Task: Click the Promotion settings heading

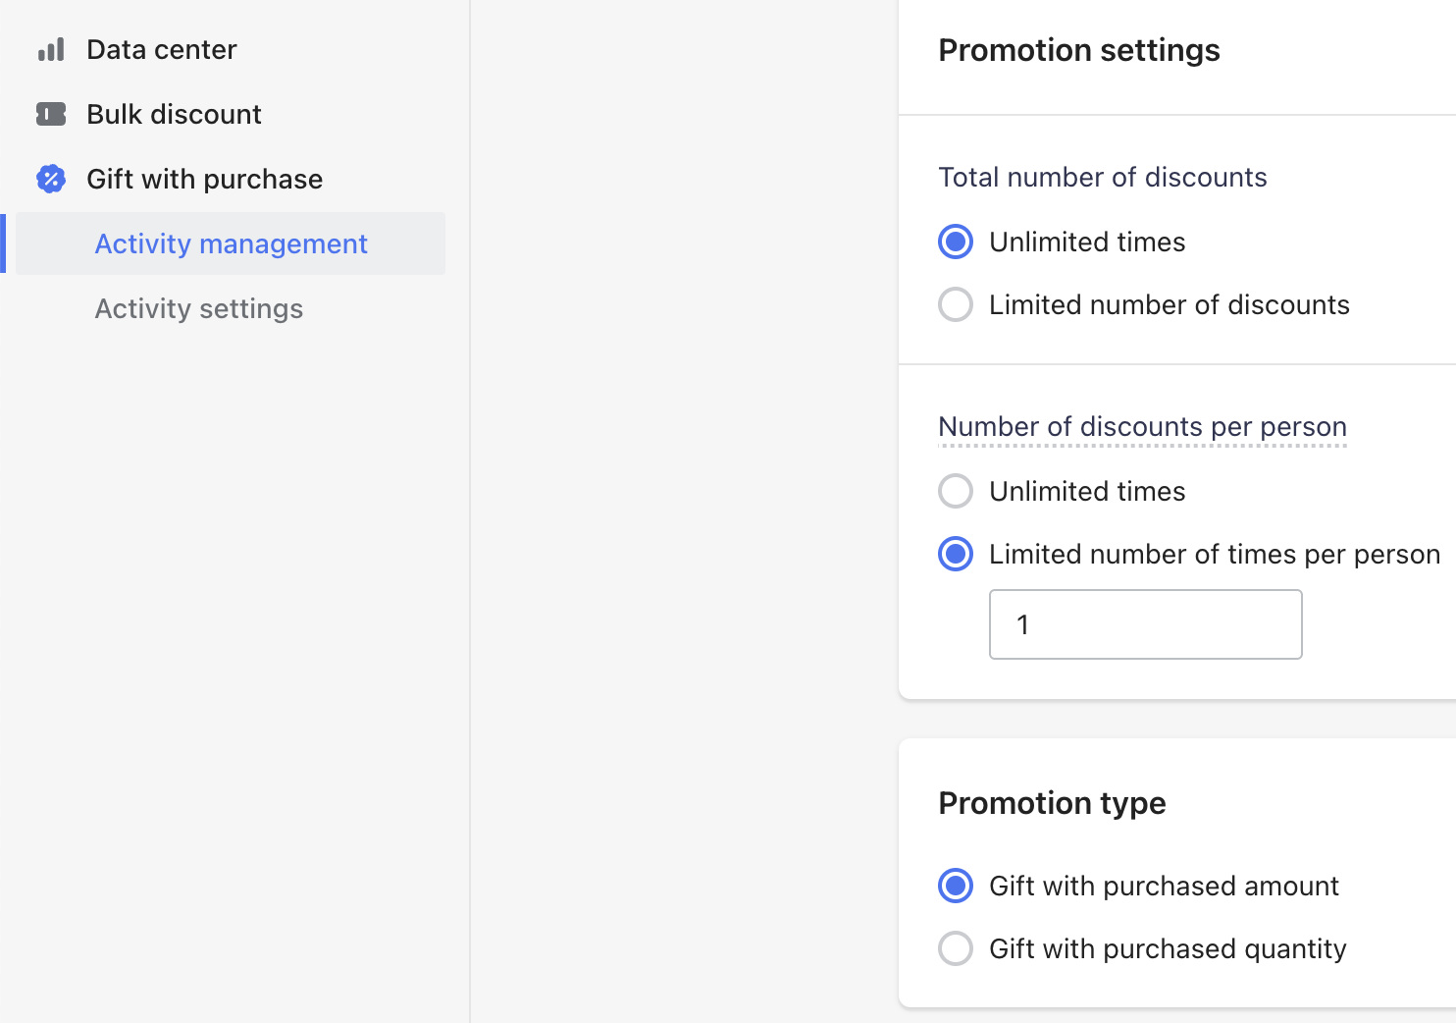Action: tap(1078, 50)
